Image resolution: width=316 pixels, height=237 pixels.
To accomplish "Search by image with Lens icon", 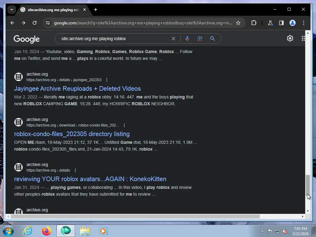I will 200,39.
